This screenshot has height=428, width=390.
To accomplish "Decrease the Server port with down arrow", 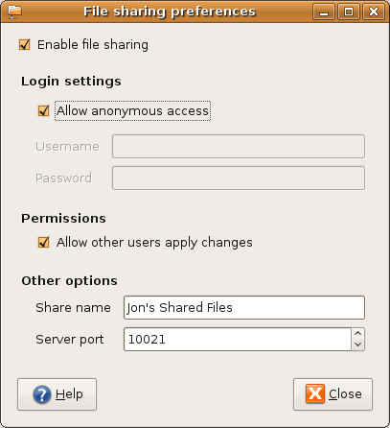I will 358,345.
